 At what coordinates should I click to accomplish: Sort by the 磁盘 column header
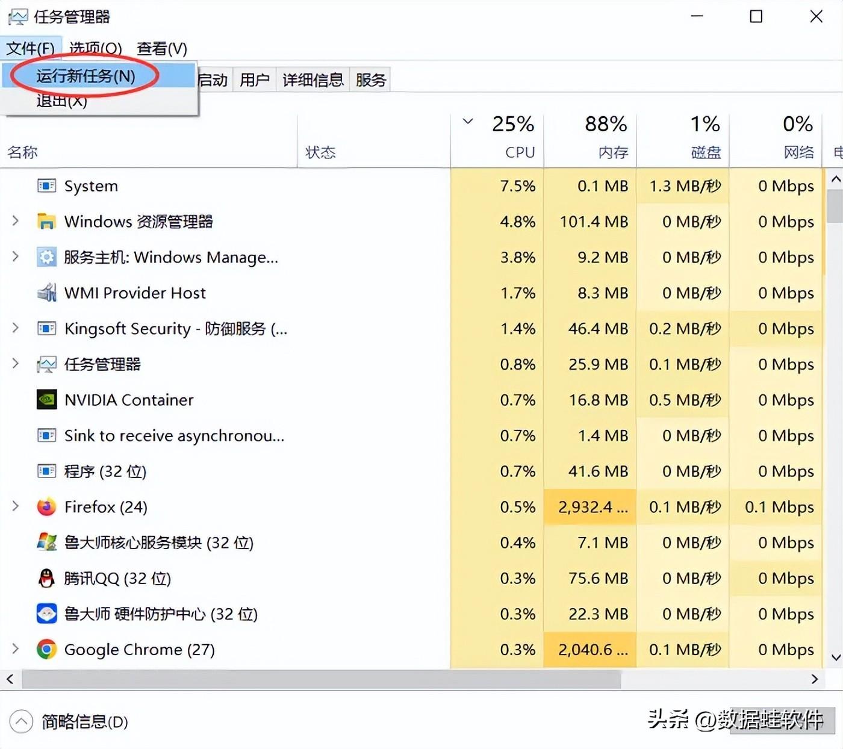683,140
